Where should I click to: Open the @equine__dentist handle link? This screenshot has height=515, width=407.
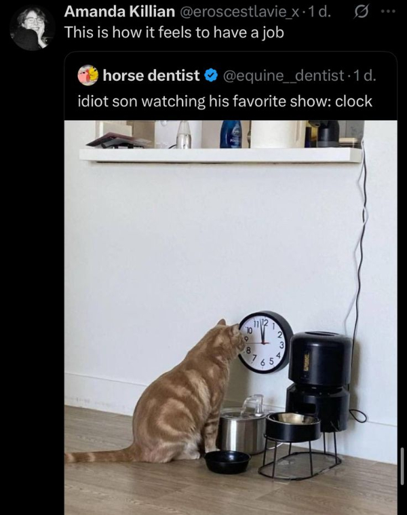point(284,75)
